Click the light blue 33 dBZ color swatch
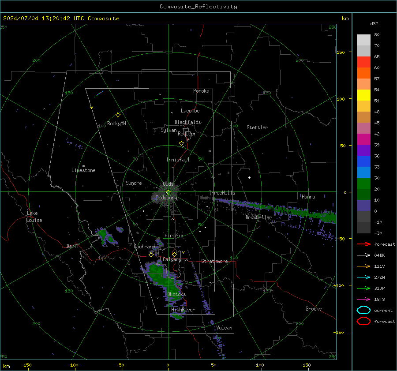The width and height of the screenshot is (397, 371). 363,172
